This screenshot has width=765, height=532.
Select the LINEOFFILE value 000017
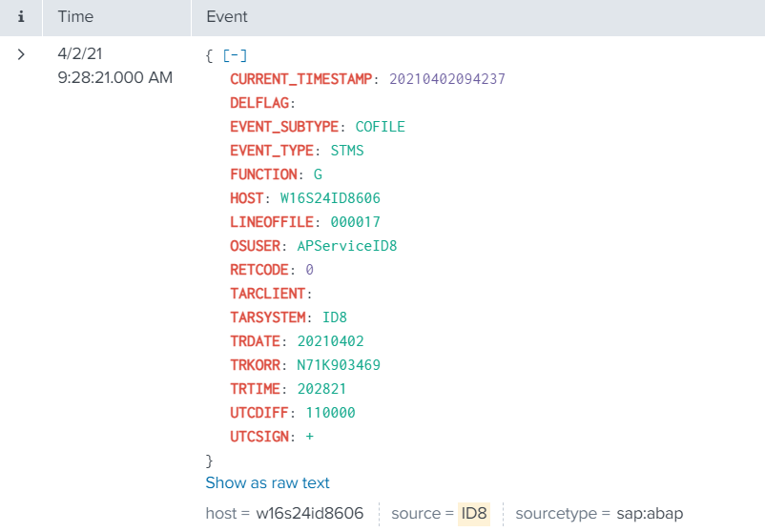point(356,222)
